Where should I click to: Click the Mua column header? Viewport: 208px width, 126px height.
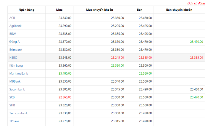coord(59,10)
